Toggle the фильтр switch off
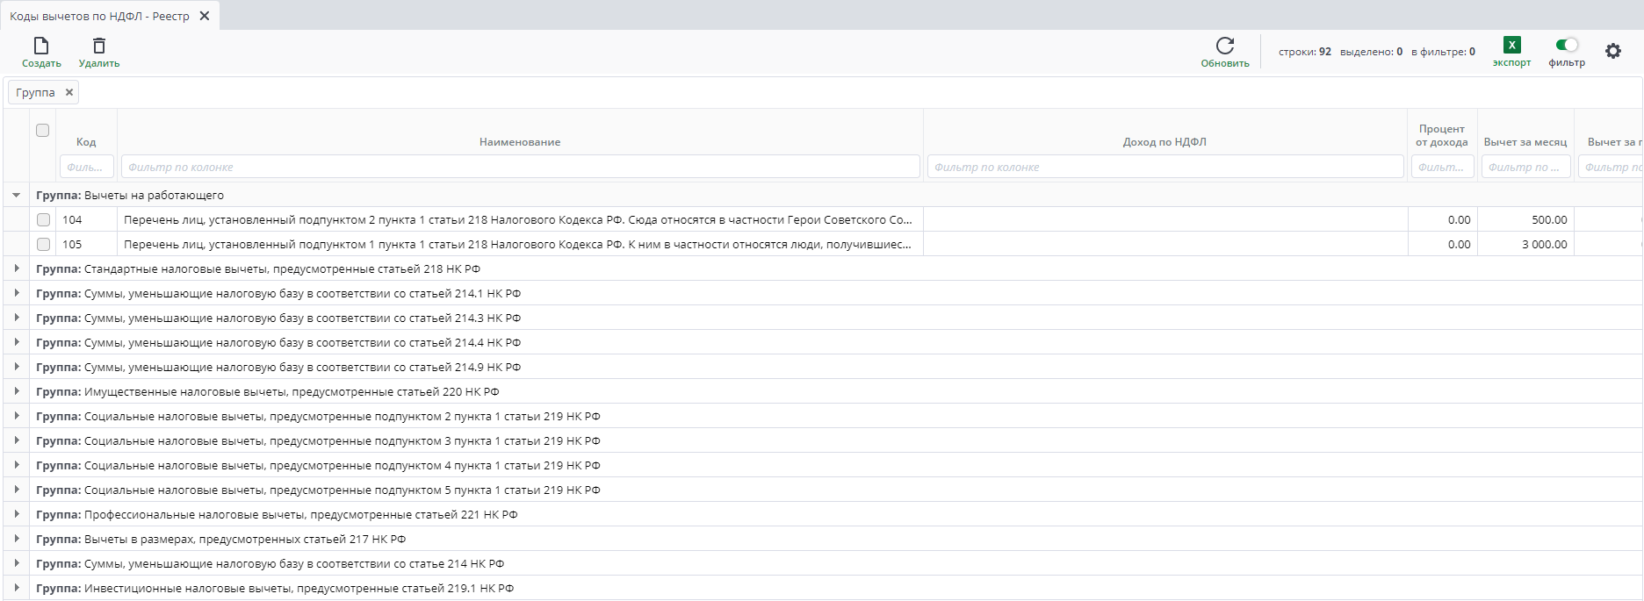 (1566, 46)
